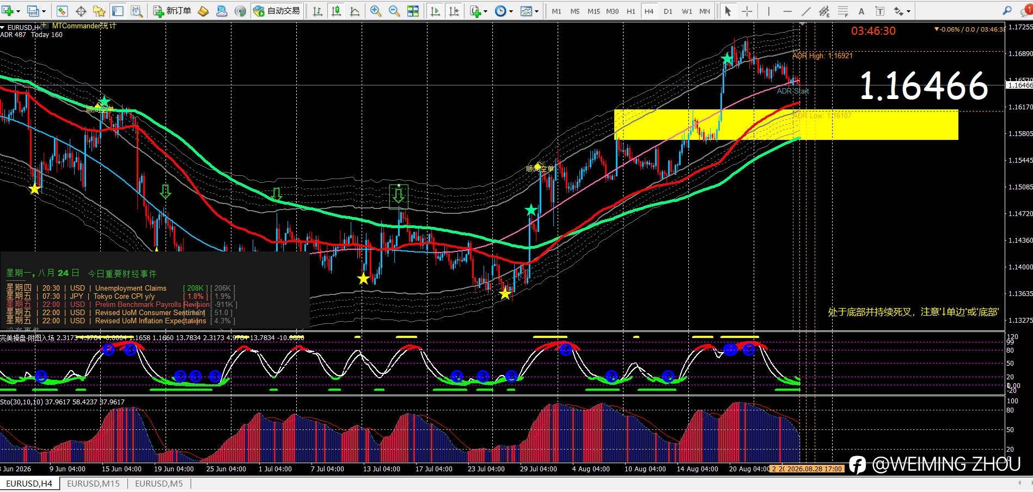Set timeframe to H4
The width and height of the screenshot is (1033, 492).
(x=649, y=11)
